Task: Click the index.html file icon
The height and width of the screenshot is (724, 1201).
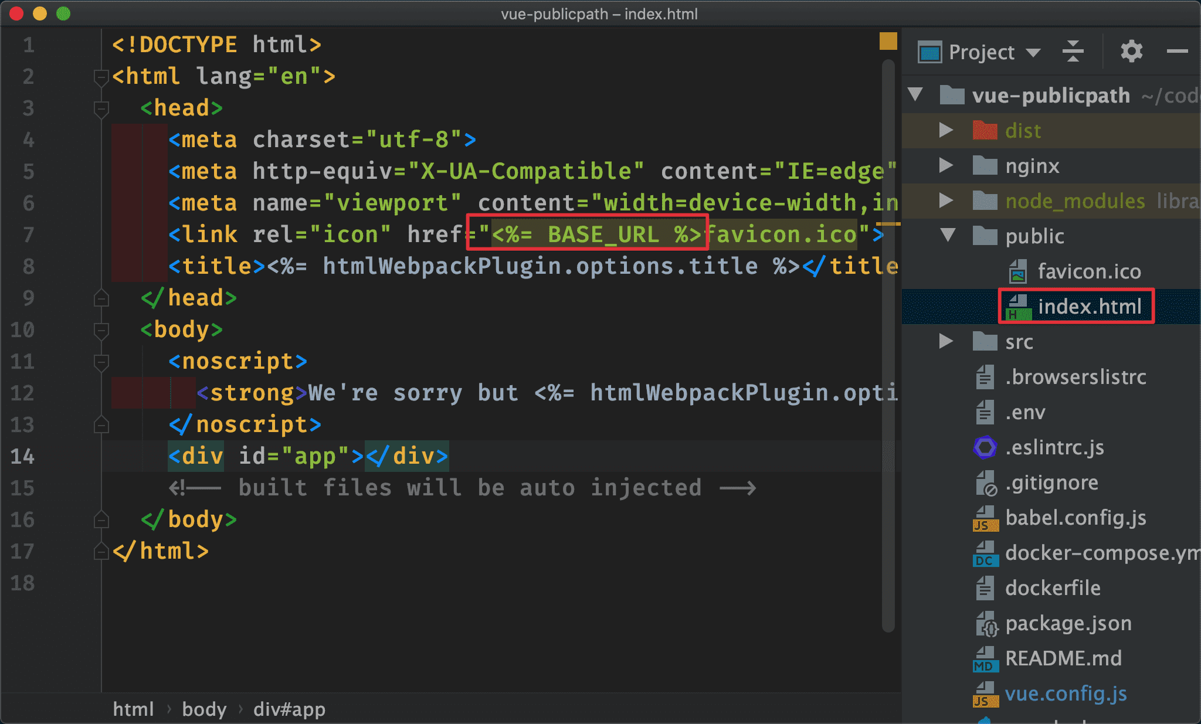Action: [x=1019, y=307]
